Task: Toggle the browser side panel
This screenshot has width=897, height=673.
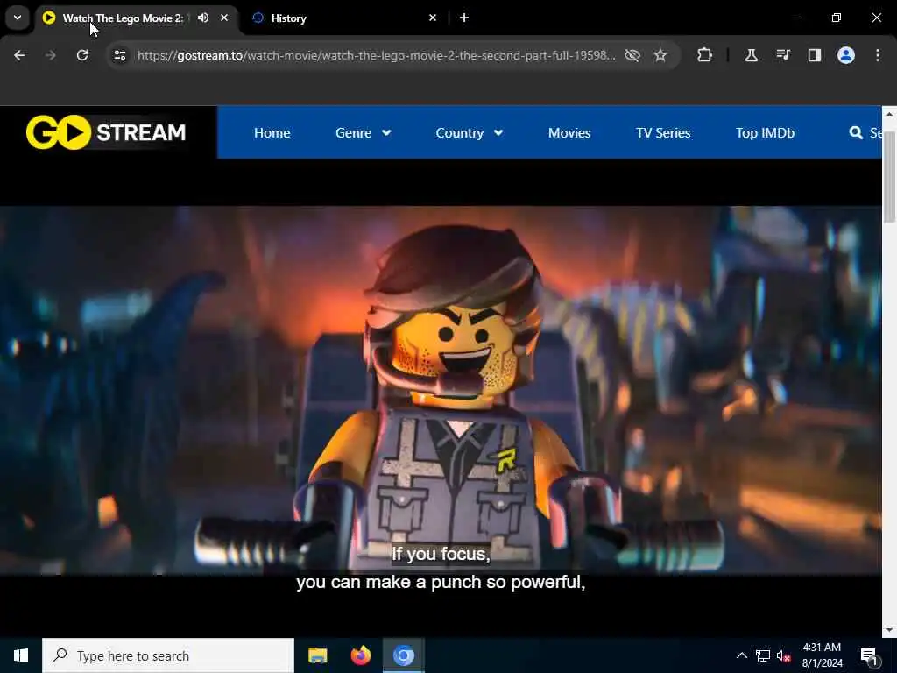Action: [815, 55]
